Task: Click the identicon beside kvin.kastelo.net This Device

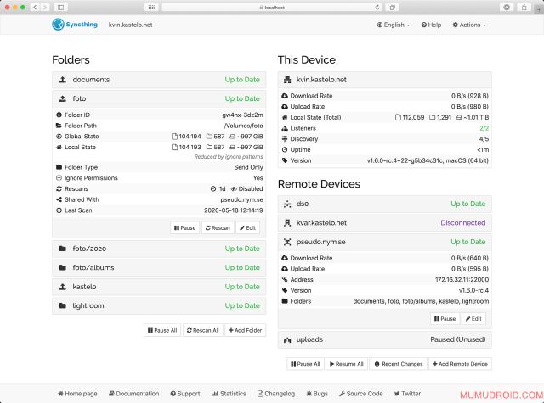Action: pyautogui.click(x=287, y=80)
